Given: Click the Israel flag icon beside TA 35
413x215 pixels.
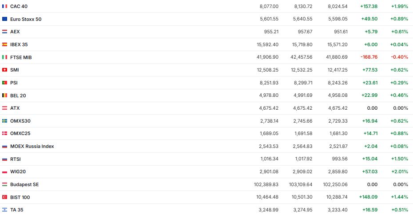Looking at the screenshot, I should click(4, 210).
